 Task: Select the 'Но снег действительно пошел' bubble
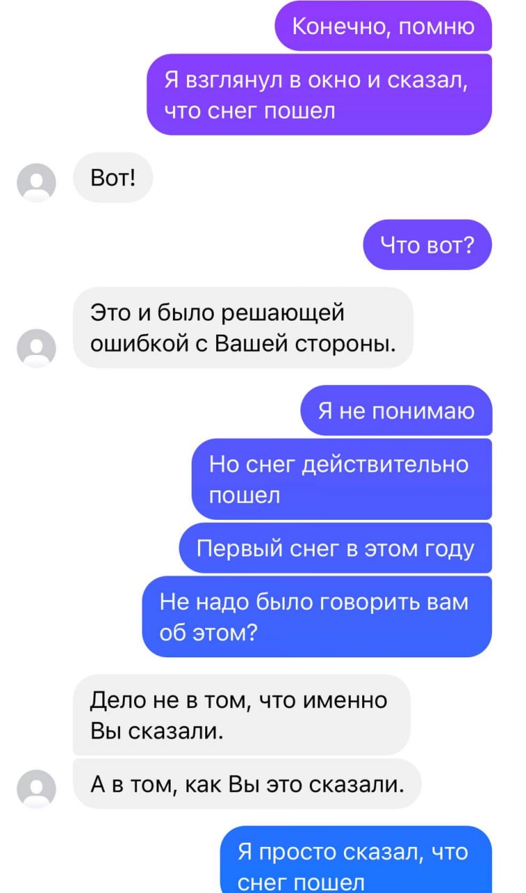click(x=342, y=479)
